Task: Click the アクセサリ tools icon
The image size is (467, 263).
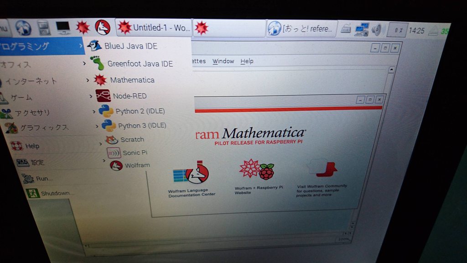Action: [6, 113]
